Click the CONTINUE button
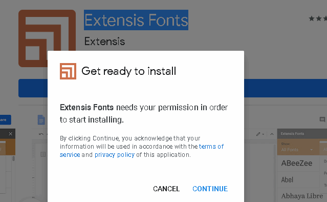 click(210, 189)
